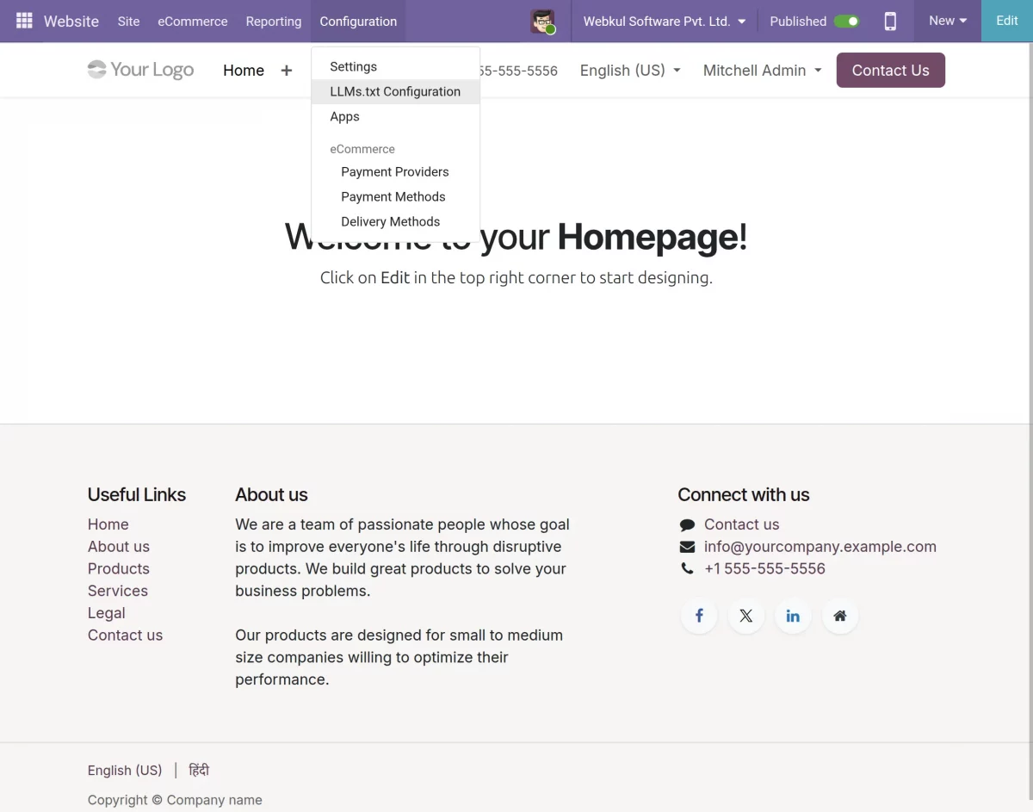Click the Edit button
The width and height of the screenshot is (1033, 812).
click(1007, 21)
